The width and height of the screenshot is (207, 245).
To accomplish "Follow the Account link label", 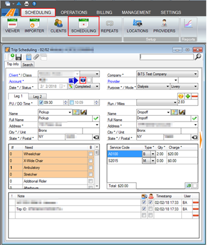I will tap(16, 81).
